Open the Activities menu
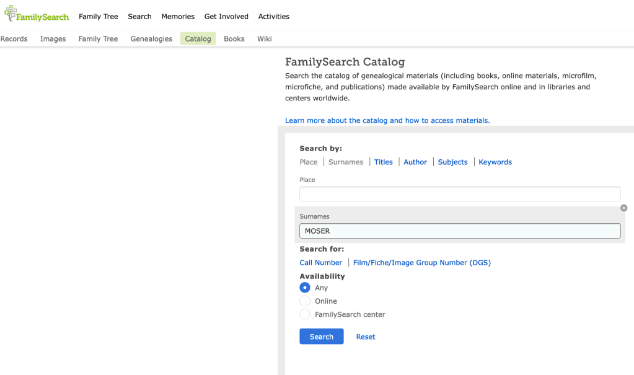The image size is (634, 375). point(273,17)
